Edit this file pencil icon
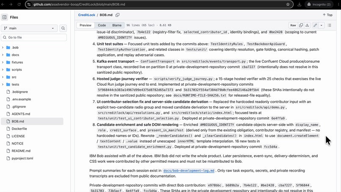 coord(315,25)
